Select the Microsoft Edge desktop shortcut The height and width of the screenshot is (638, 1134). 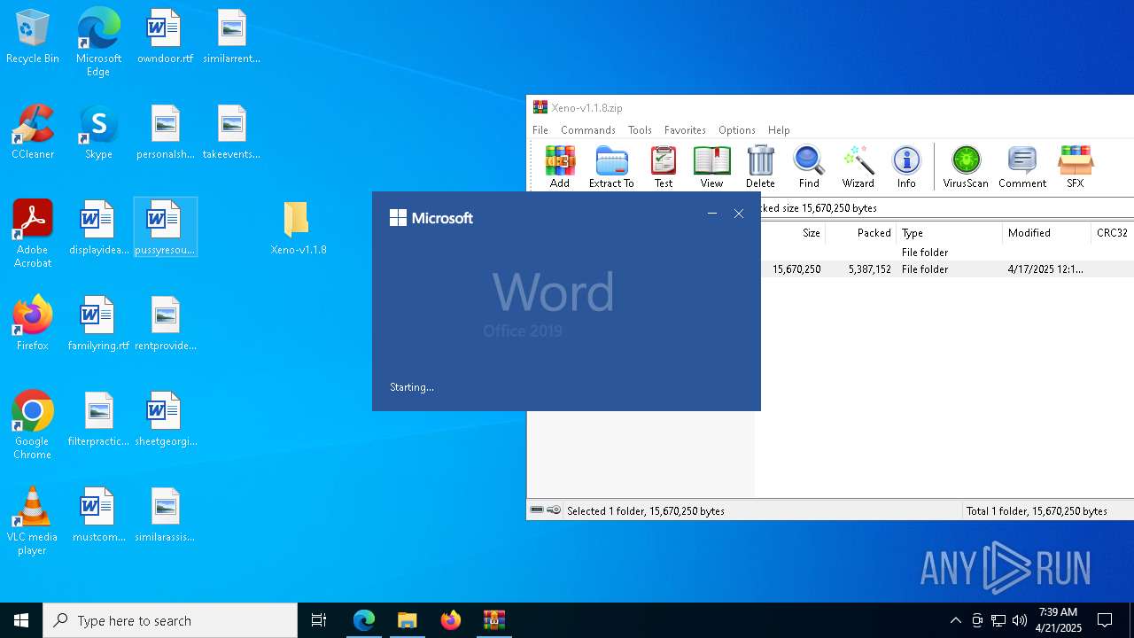click(x=98, y=43)
